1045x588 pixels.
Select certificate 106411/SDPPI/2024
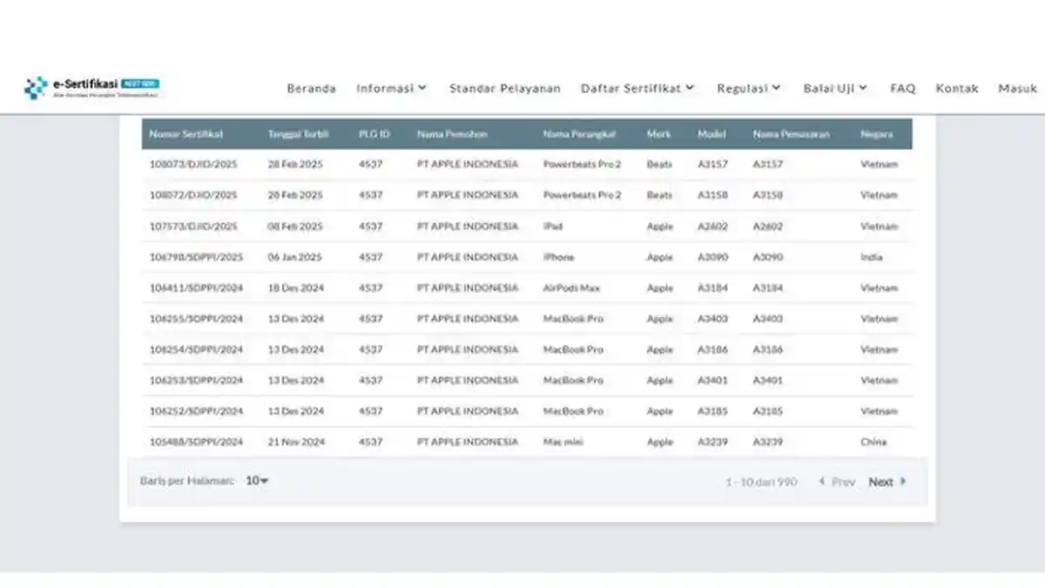(196, 287)
